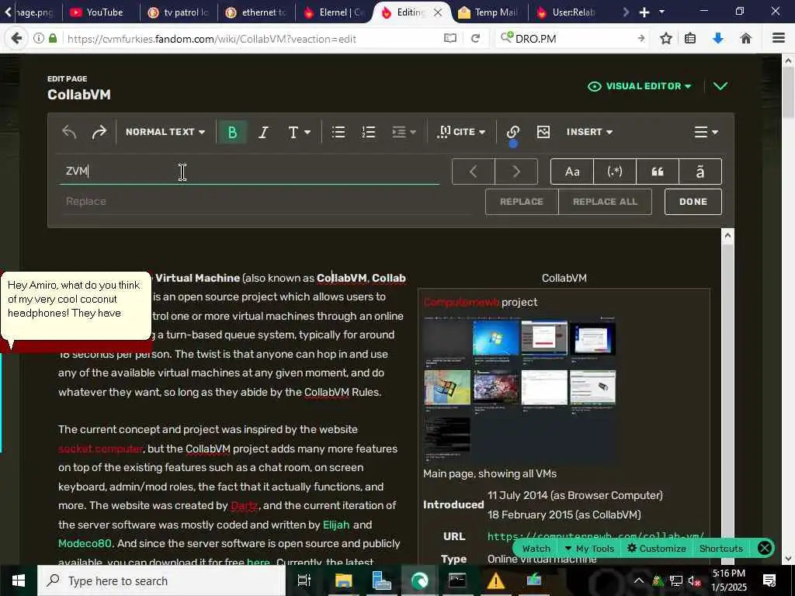
Task: Go to next search match
Action: click(x=516, y=172)
